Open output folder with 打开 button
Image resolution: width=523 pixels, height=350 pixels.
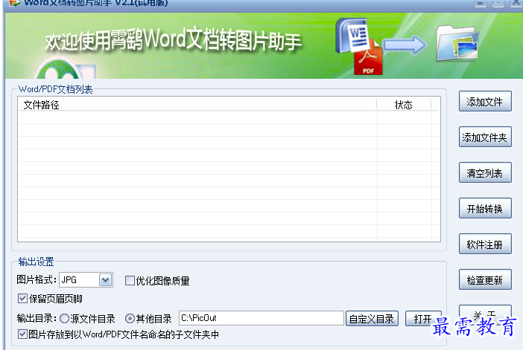click(423, 319)
